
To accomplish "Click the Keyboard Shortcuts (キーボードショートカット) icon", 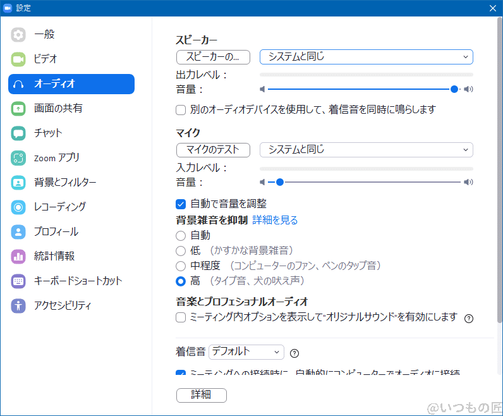I will click(18, 281).
